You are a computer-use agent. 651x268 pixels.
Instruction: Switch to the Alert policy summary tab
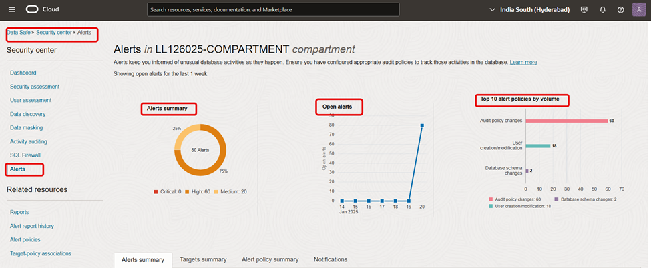(x=270, y=259)
